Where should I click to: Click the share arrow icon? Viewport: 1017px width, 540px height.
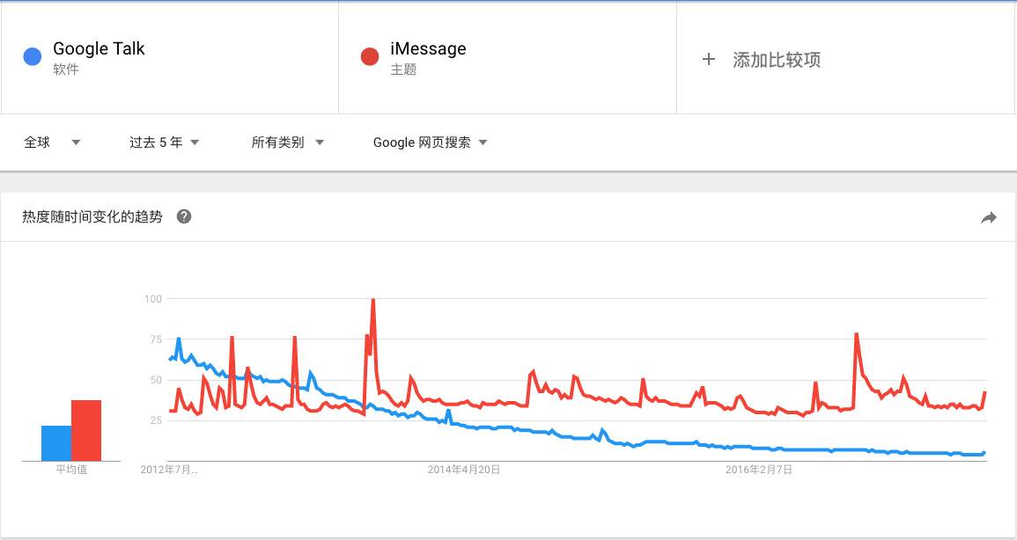989,217
